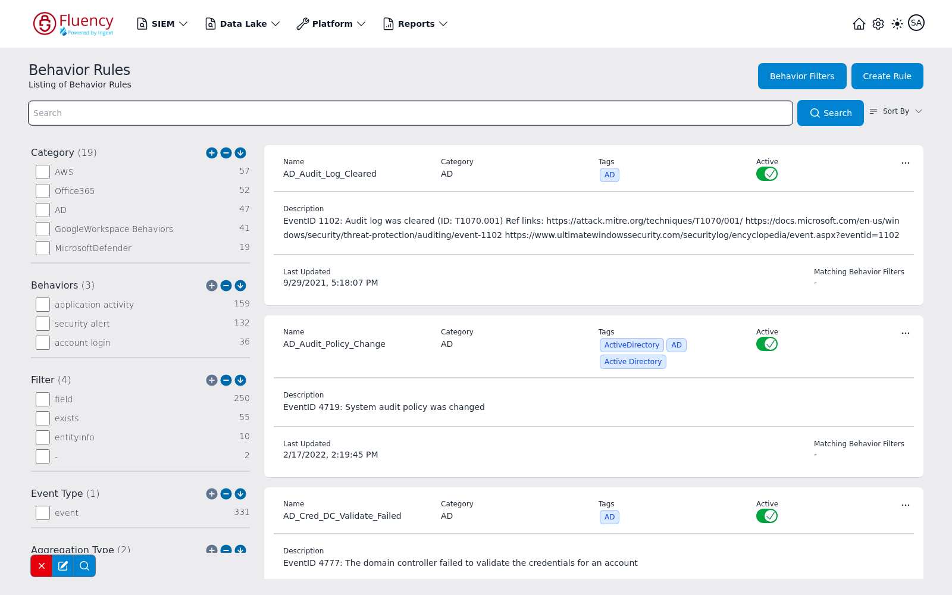The image size is (952, 595).
Task: Open more options for AD_Audit_Policy_Change
Action: [906, 333]
